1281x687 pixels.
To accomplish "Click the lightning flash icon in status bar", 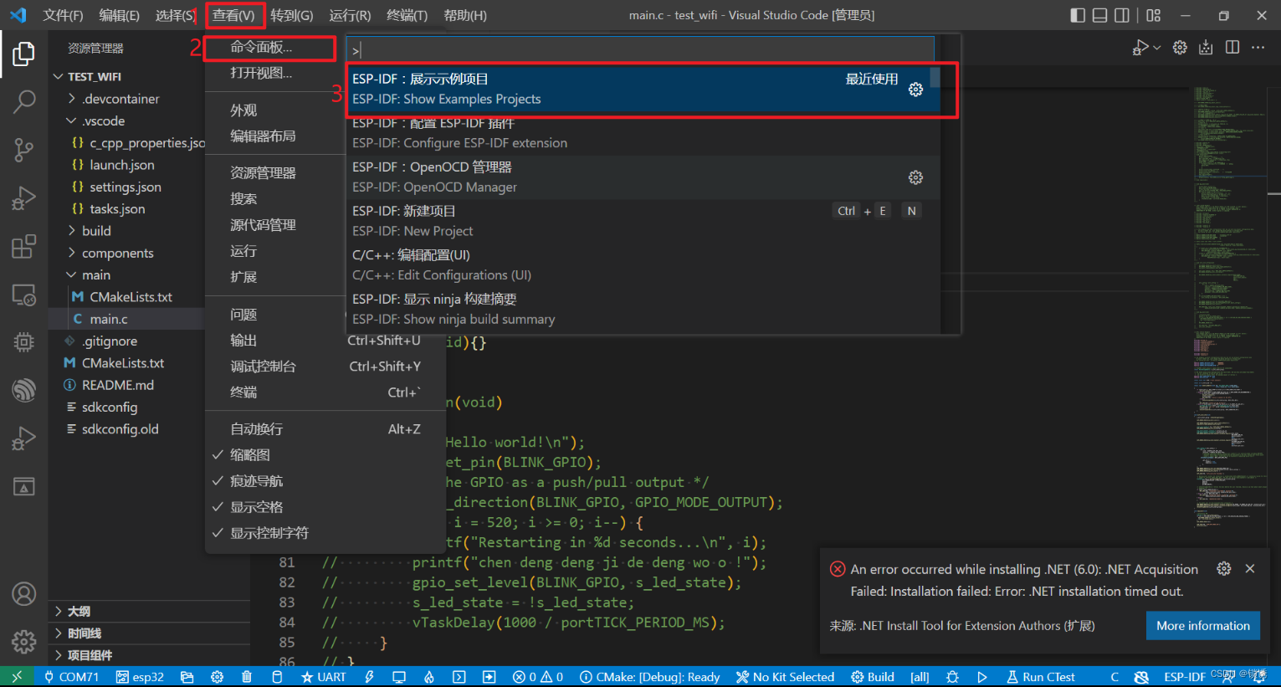I will pyautogui.click(x=369, y=677).
